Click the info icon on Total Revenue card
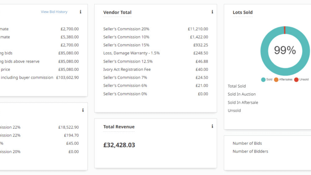 pyautogui.click(x=212, y=127)
